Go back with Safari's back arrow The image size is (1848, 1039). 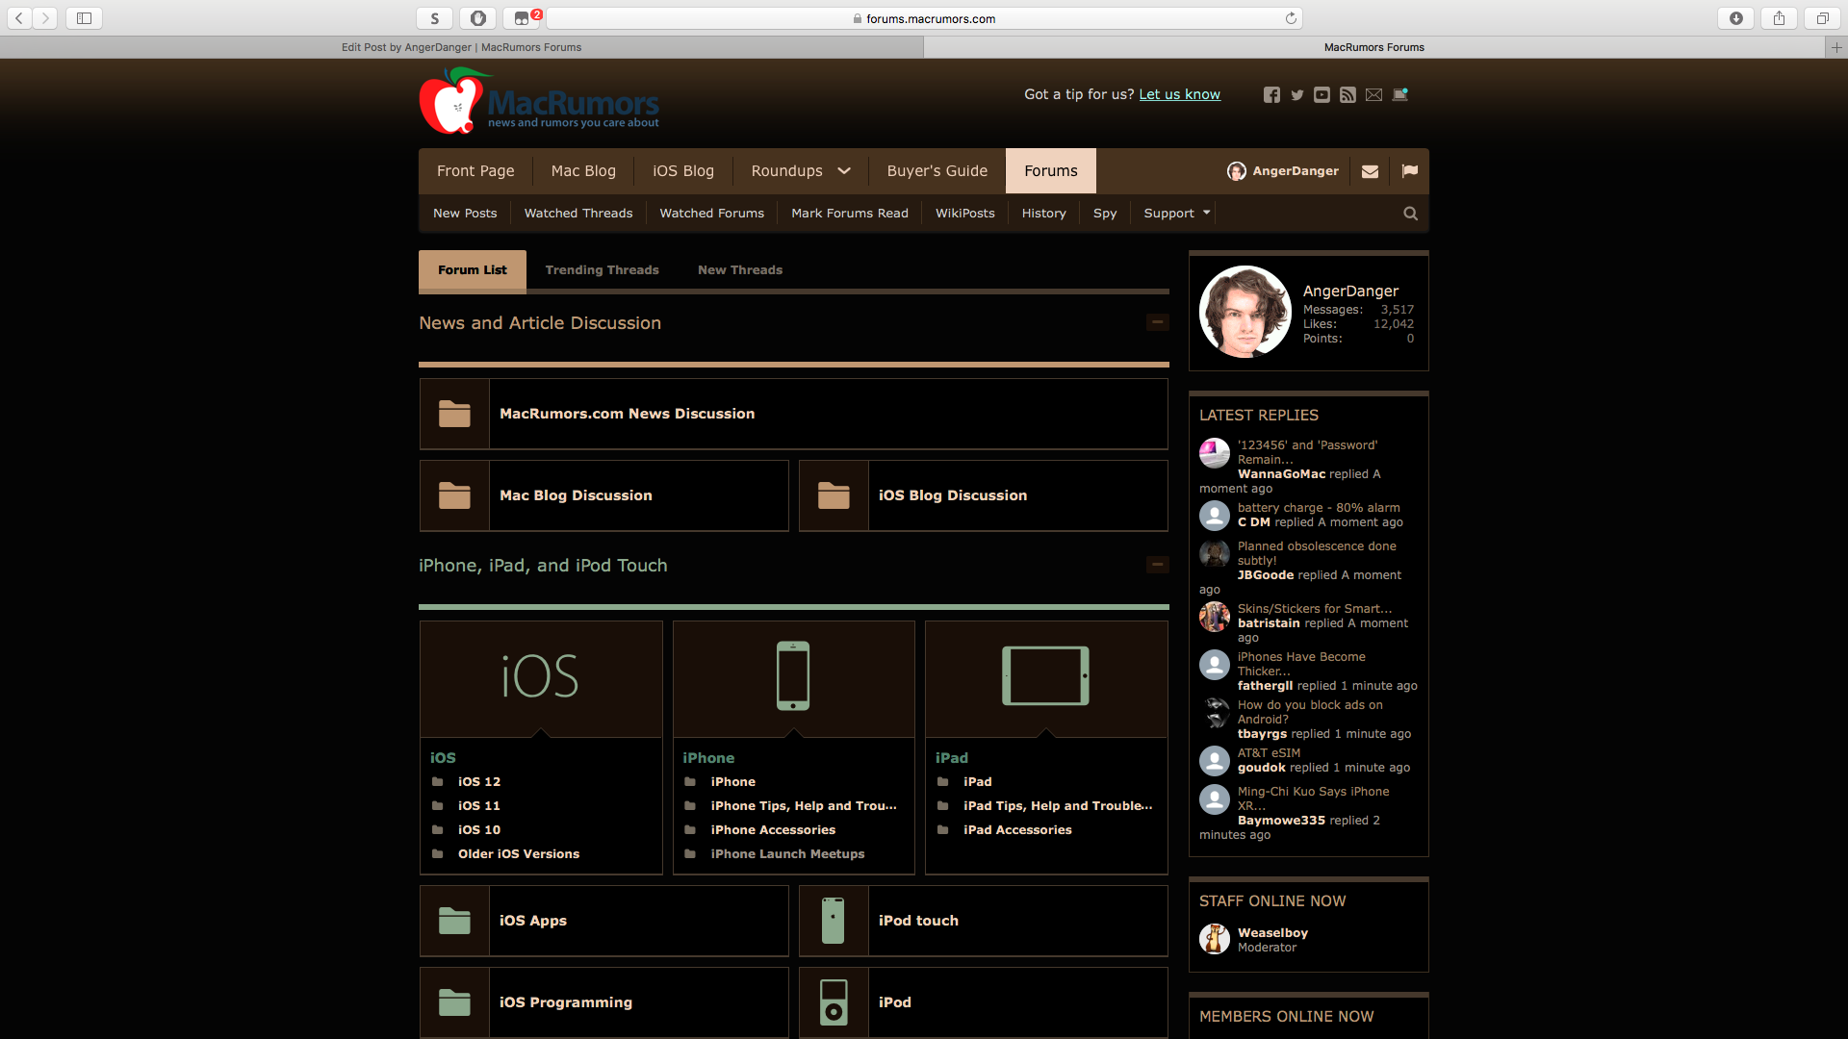point(19,18)
